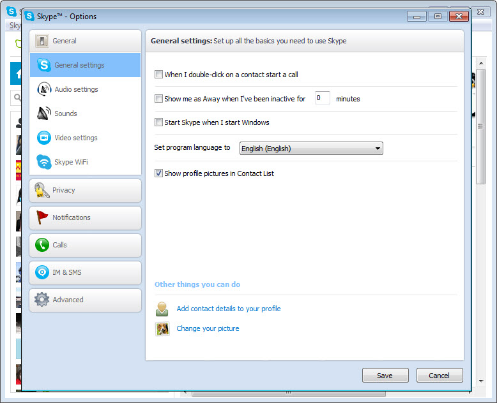
Task: Close the Skype Options window
Action: tap(459, 17)
